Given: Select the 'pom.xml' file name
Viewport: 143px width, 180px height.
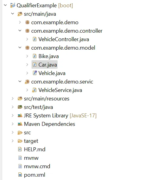Looking at the screenshot, I should (35, 175).
